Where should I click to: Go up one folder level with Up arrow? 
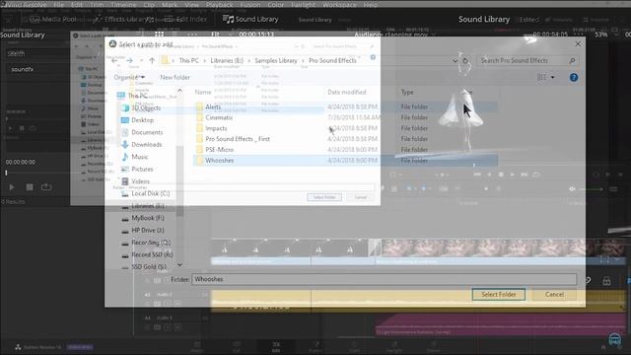click(152, 60)
